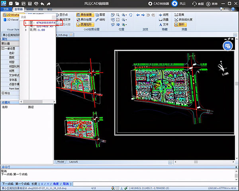Create a new file from quick toolbar
This screenshot has width=239, height=191.
[10, 3]
